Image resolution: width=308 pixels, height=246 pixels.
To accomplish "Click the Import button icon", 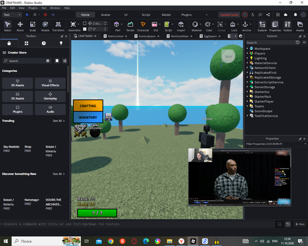I will point(181,25).
